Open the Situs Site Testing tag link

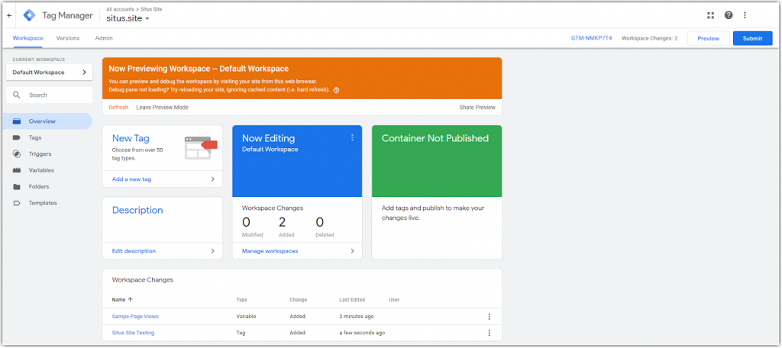133,333
